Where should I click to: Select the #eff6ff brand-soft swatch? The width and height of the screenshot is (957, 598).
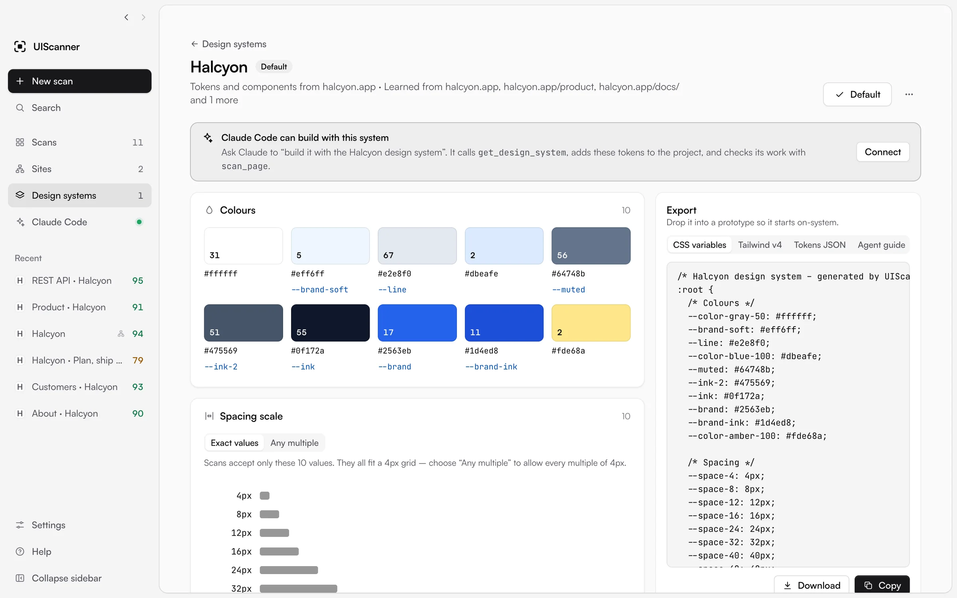tap(330, 246)
